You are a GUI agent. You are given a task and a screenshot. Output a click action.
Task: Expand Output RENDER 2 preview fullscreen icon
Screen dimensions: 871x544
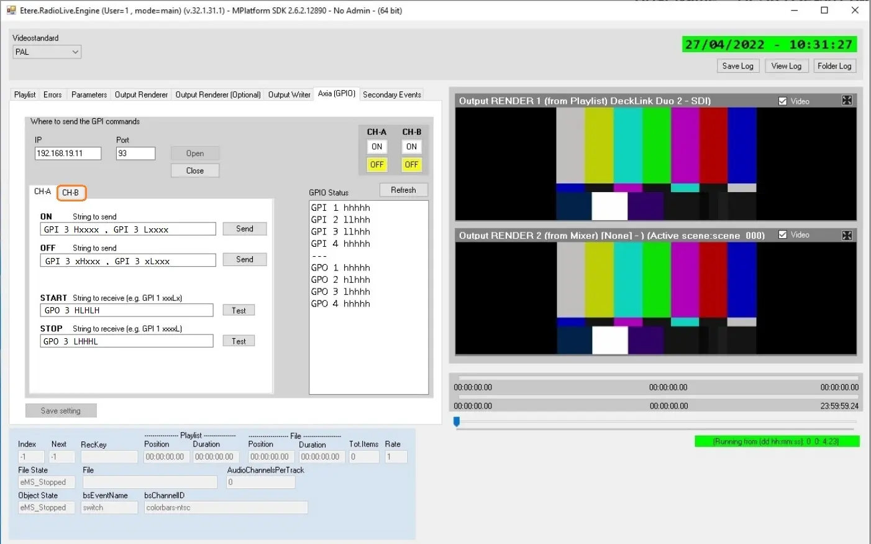(847, 235)
